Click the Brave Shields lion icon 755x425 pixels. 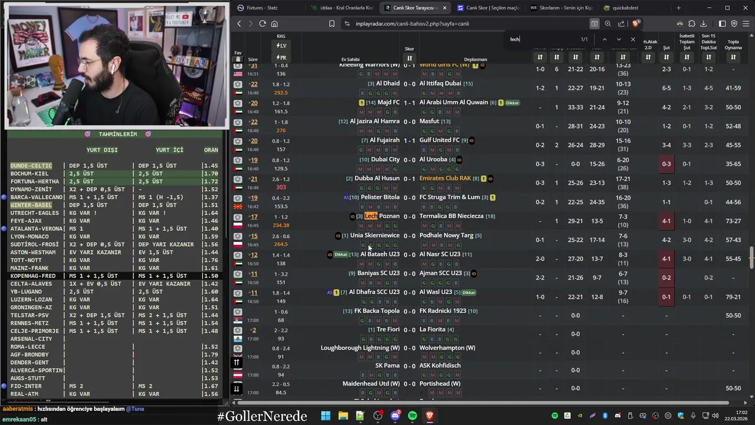[635, 24]
